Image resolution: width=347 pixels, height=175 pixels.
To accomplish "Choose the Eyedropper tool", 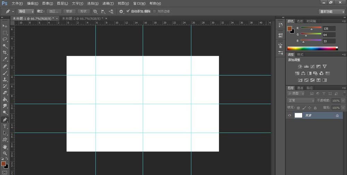I will pos(5,59).
